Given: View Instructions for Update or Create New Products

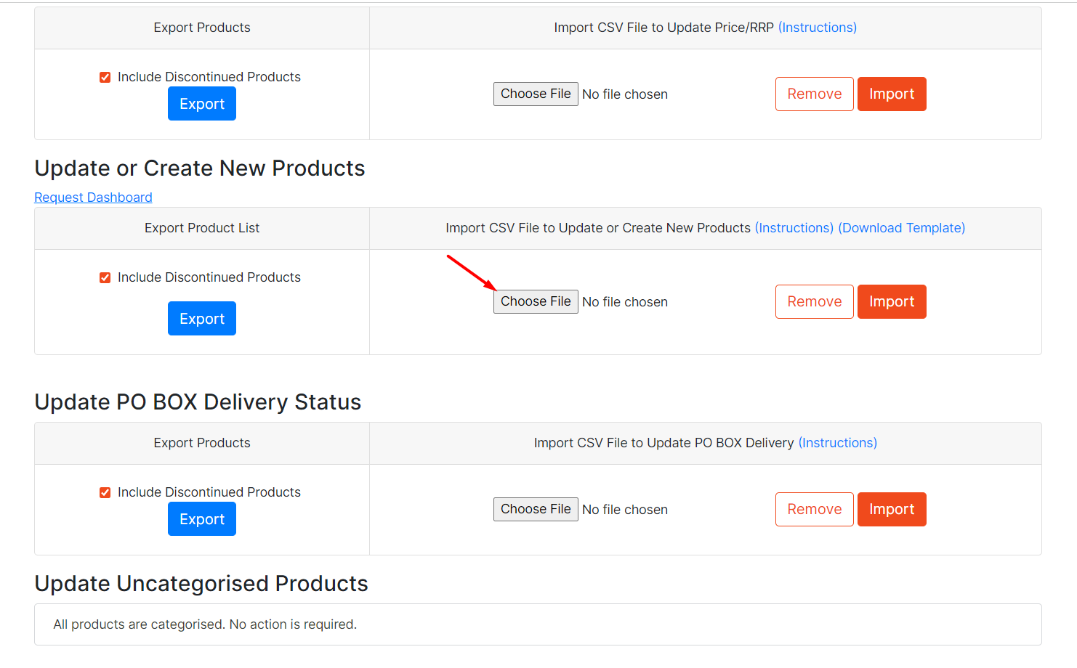Looking at the screenshot, I should (794, 228).
